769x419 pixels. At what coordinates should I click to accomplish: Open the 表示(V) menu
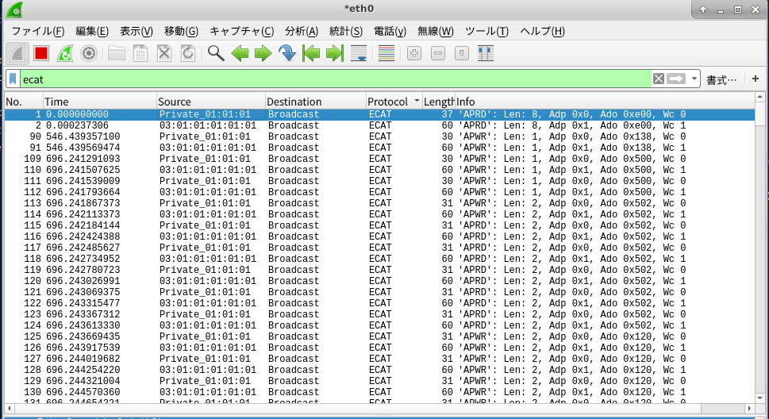[x=136, y=32]
